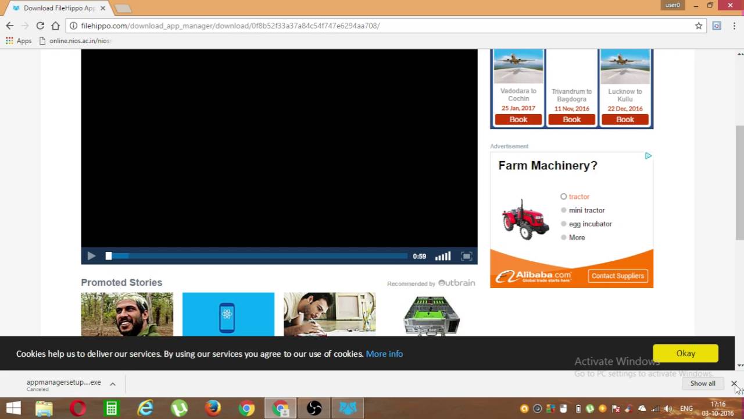Enter fullscreen video mode
744x419 pixels.
(x=466, y=256)
